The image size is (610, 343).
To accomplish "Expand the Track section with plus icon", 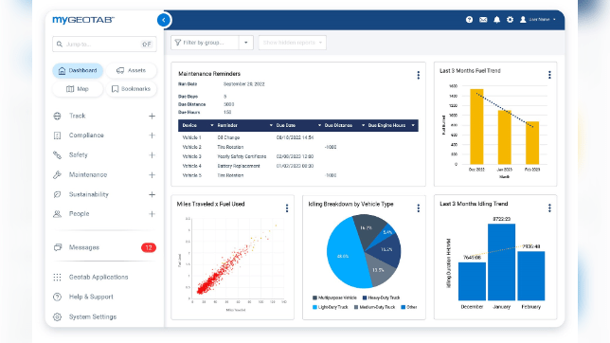I will [x=152, y=116].
